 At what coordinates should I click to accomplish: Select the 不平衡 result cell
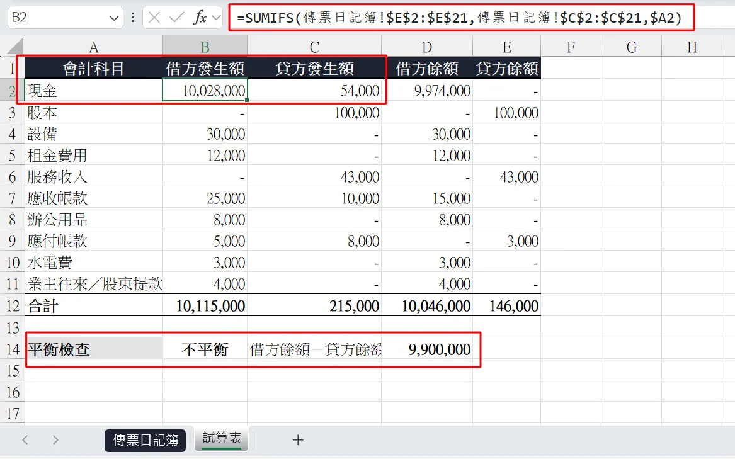pos(205,349)
